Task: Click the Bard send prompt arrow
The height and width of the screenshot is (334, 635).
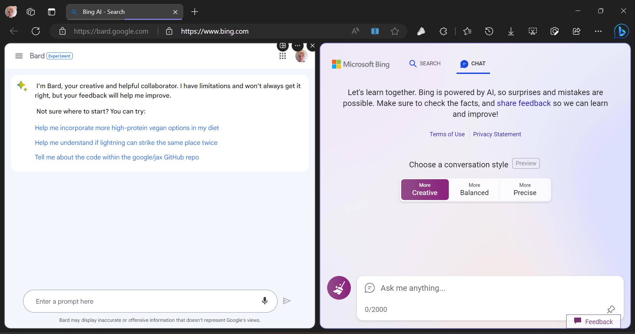Action: click(x=287, y=301)
